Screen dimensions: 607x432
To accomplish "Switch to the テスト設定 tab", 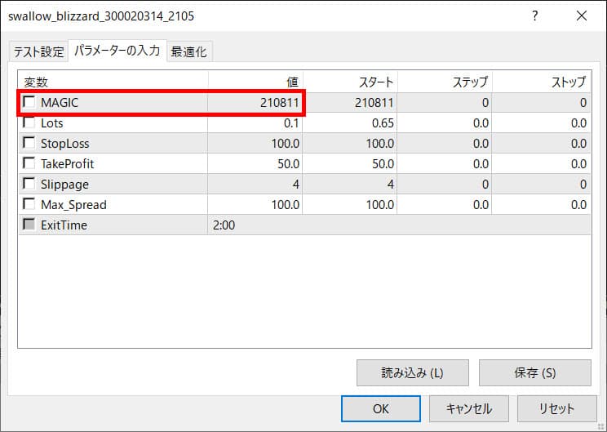I will [38, 52].
